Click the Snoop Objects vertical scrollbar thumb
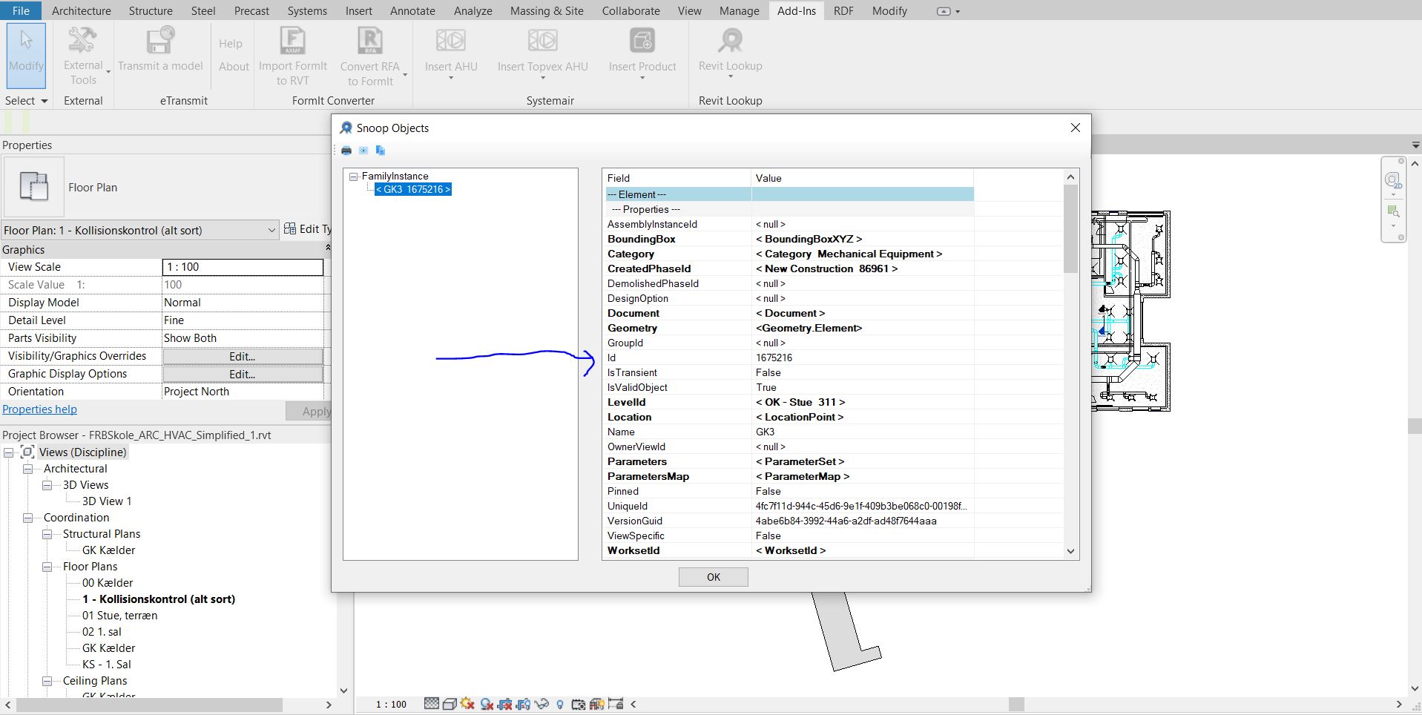Image resolution: width=1422 pixels, height=715 pixels. pos(1070,229)
